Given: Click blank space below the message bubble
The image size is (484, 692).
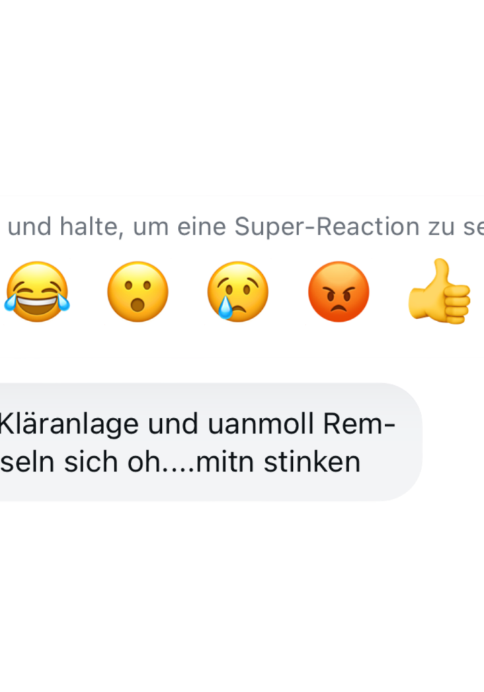Looking at the screenshot, I should click(242, 596).
